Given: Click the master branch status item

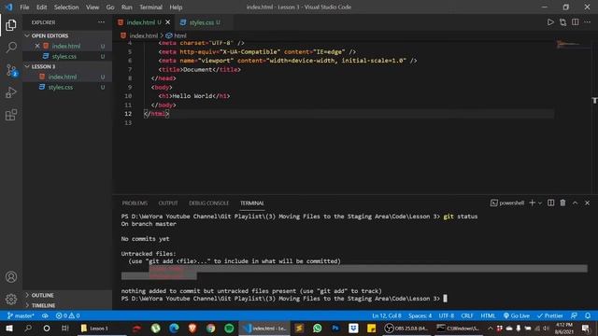Looking at the screenshot, I should click(x=21, y=315).
